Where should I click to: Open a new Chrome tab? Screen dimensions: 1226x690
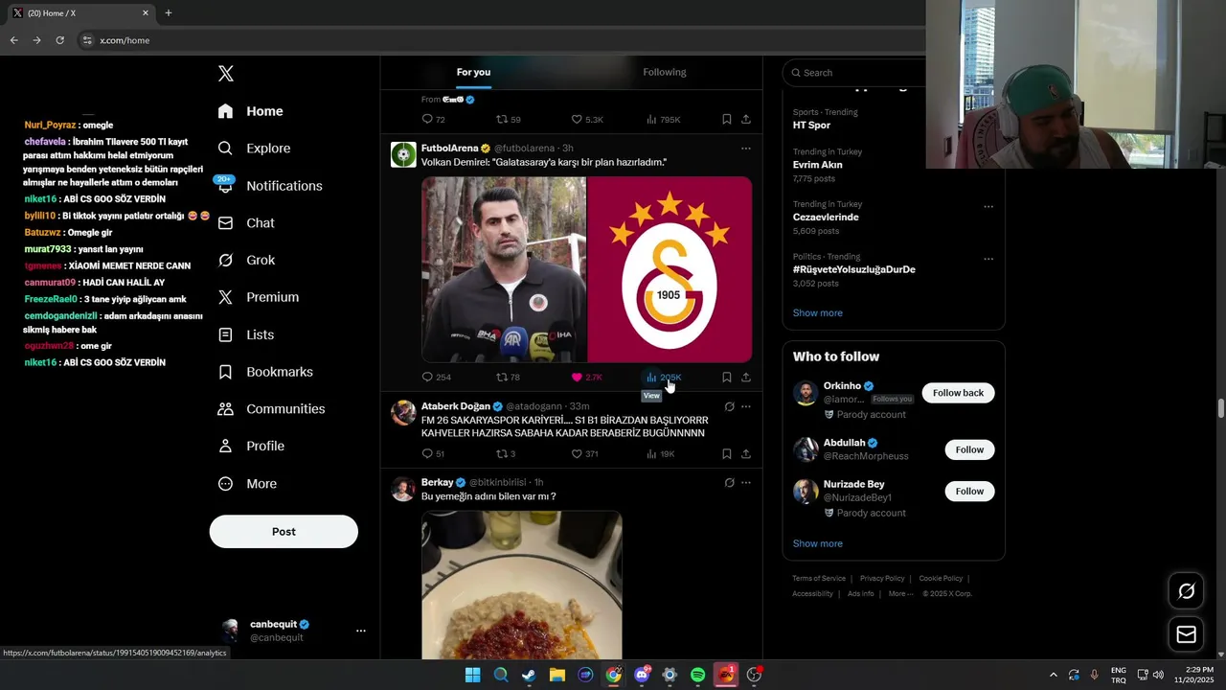pyautogui.click(x=169, y=13)
